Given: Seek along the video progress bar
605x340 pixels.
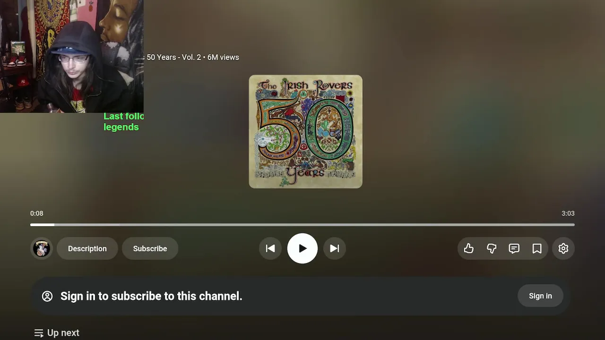Looking at the screenshot, I should pos(302,225).
